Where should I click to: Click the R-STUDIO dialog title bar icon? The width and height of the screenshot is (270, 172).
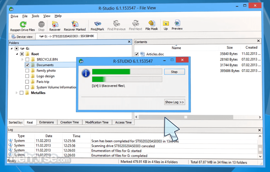[81, 61]
